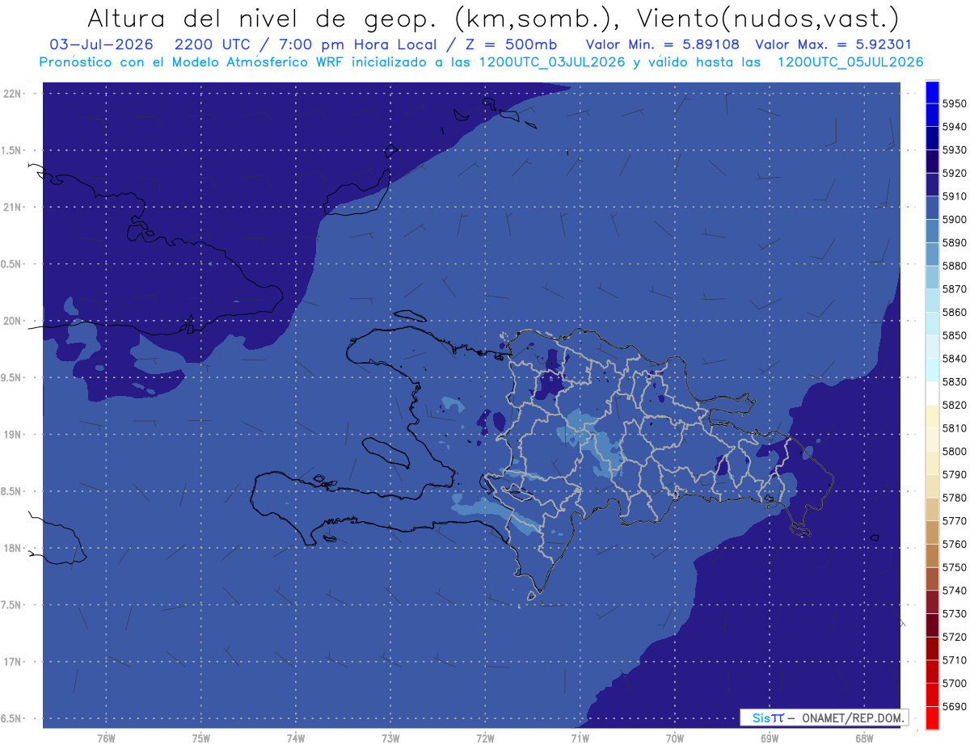This screenshot has height=749, width=970.
Task: Click the '5870' color bar label
Action: click(955, 289)
